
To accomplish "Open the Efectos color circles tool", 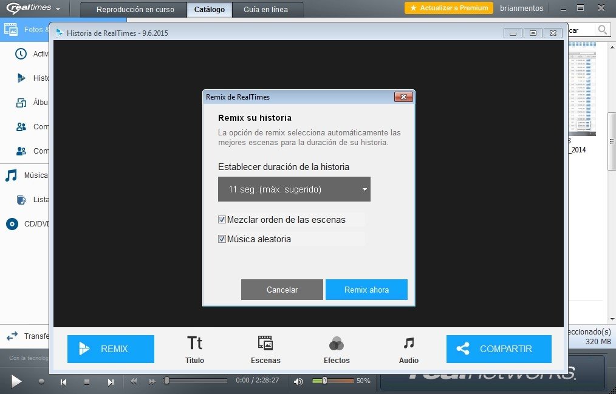I will click(337, 349).
